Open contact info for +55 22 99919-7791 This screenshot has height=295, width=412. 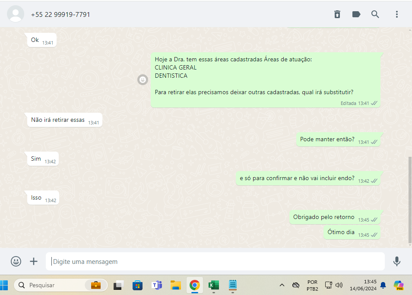[x=60, y=15]
